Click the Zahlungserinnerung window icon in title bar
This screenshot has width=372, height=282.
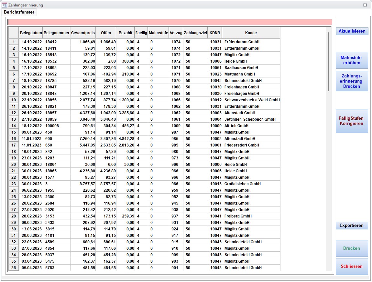click(x=5, y=5)
